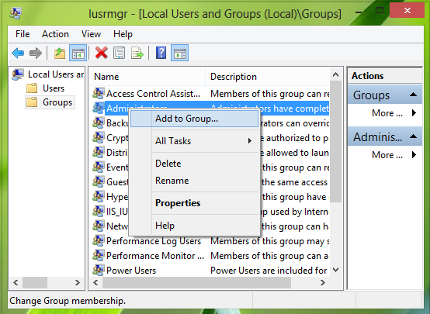The width and height of the screenshot is (430, 314).
Task: Toggle the Show/Hide Console Tree button
Action: (78, 53)
